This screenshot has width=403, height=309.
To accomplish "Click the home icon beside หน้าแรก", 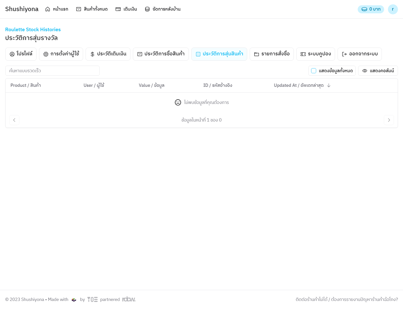I will 48,9.
